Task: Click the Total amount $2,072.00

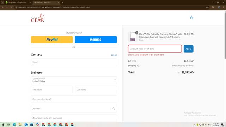Action: pos(188,72)
